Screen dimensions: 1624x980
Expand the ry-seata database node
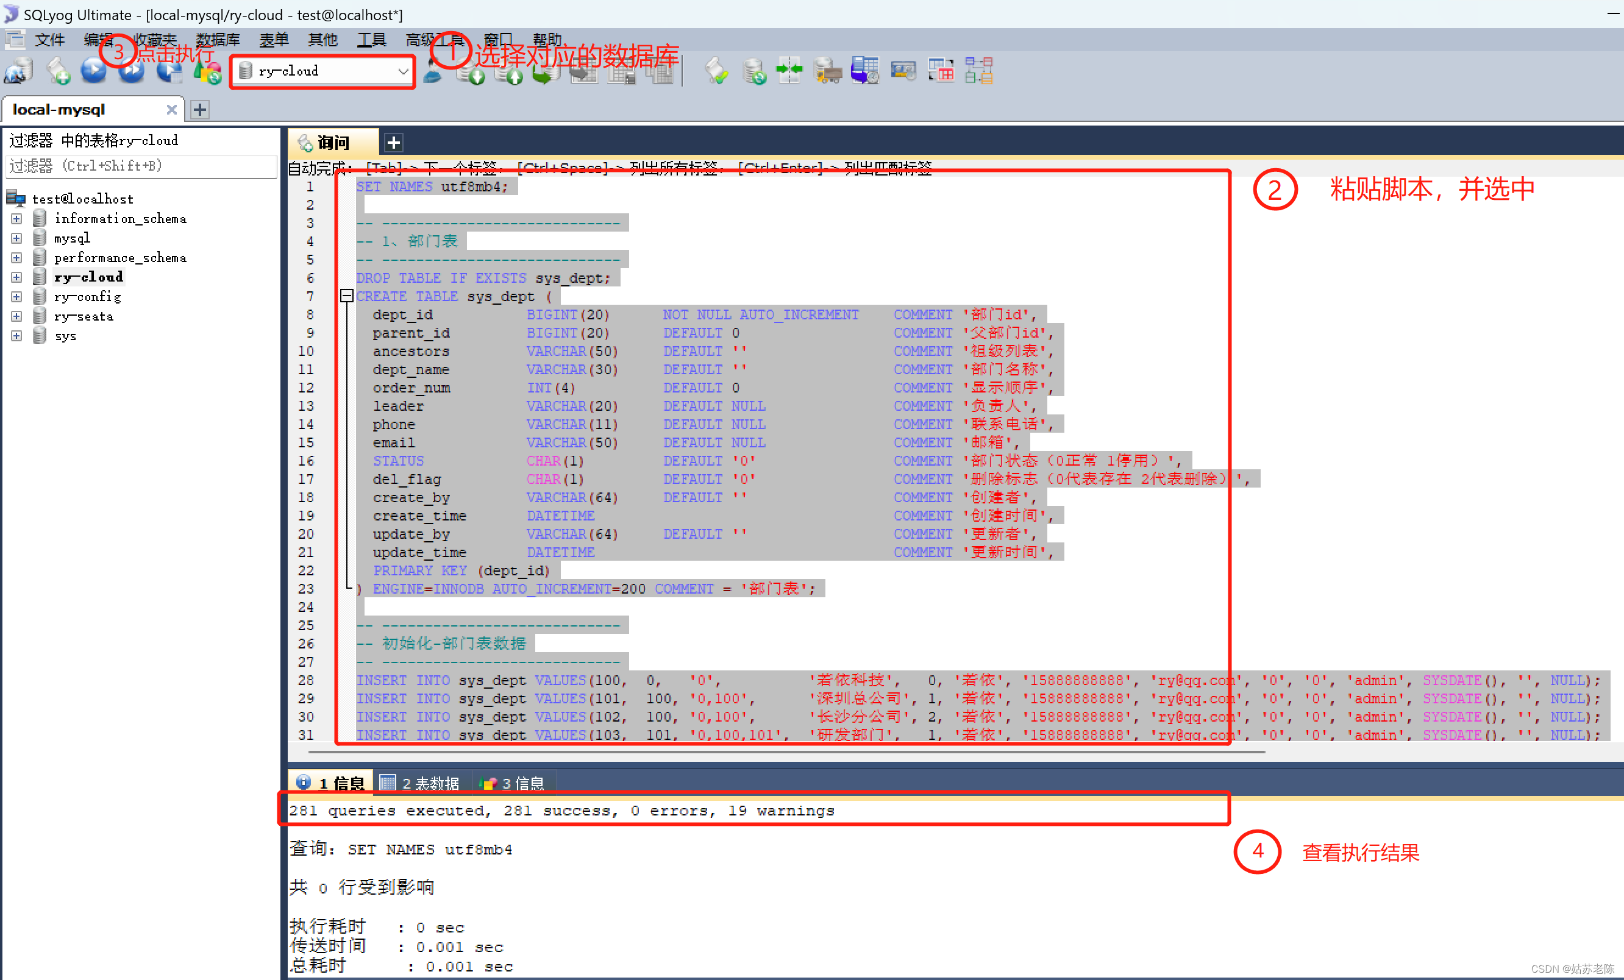16,316
